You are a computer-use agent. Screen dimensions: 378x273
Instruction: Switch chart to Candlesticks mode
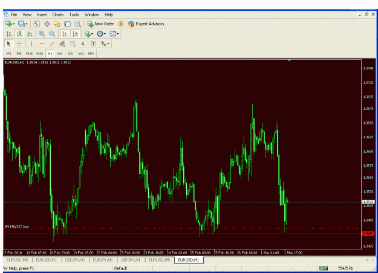tap(19, 34)
